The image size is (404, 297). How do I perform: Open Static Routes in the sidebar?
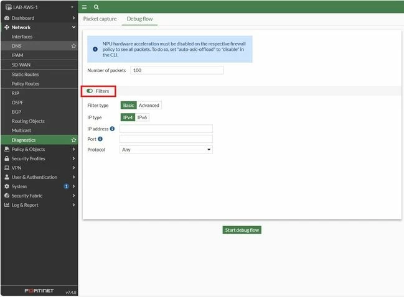tap(25, 75)
